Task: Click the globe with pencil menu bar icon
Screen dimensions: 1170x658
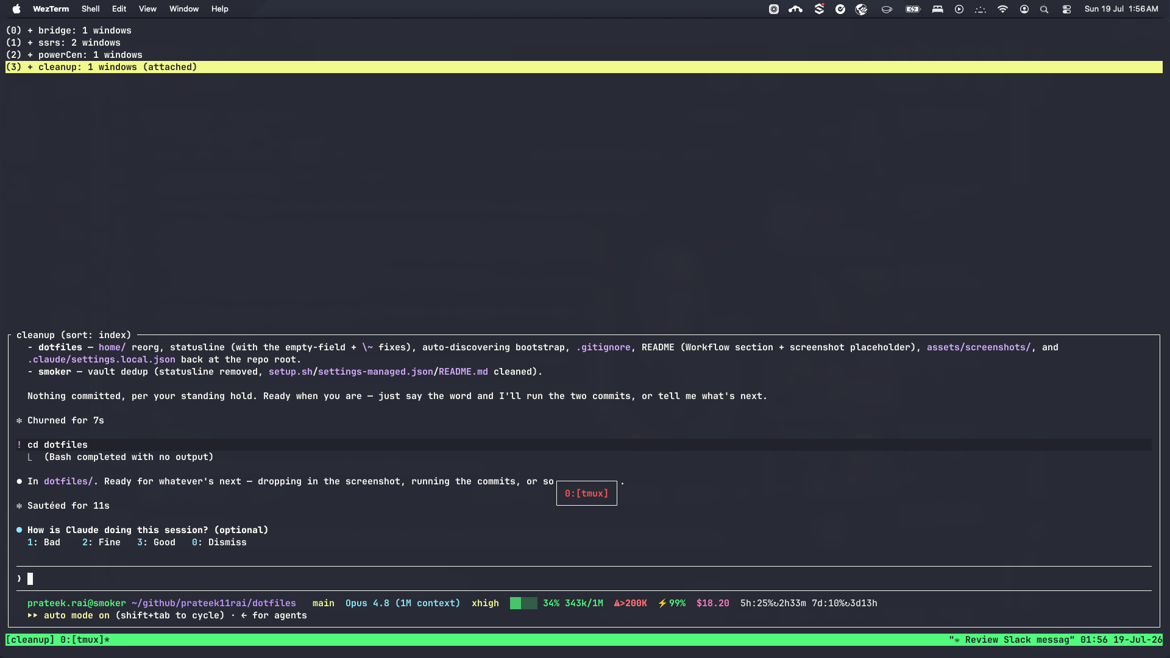Action: coord(861,9)
